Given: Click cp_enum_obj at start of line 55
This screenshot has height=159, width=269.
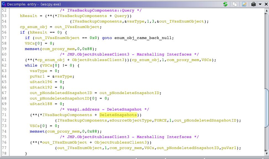Looking at the screenshot, I should click(x=33, y=27).
